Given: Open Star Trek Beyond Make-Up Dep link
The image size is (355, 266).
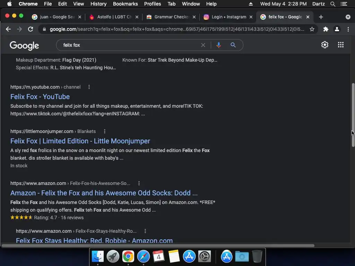Looking at the screenshot, I should coord(182,60).
